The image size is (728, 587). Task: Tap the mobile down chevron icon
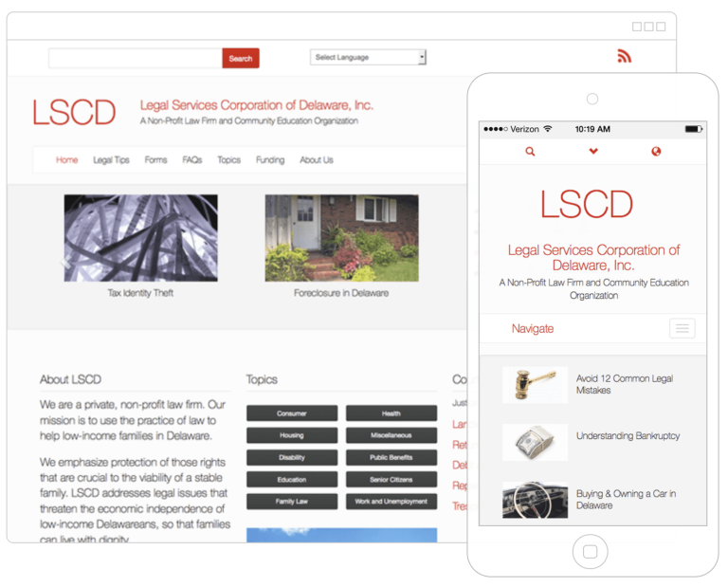pyautogui.click(x=593, y=151)
